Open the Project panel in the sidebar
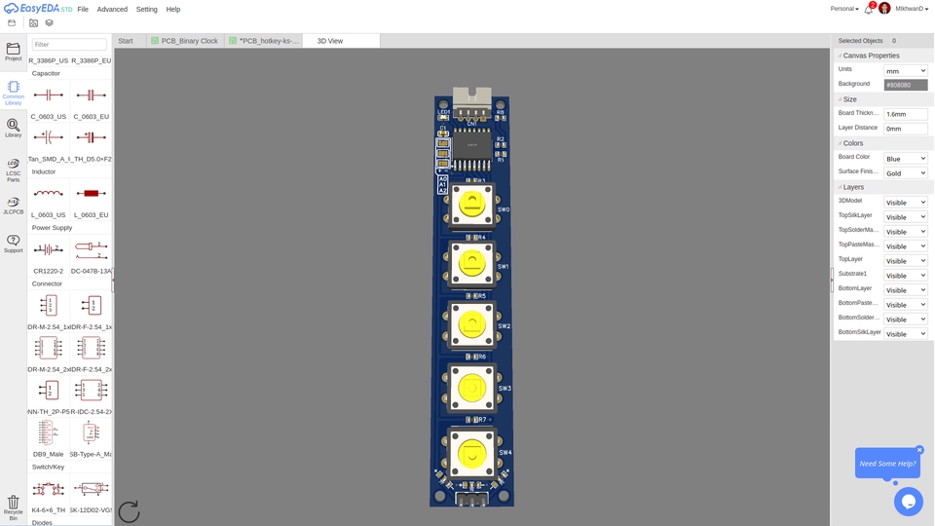This screenshot has width=935, height=526. [x=13, y=52]
